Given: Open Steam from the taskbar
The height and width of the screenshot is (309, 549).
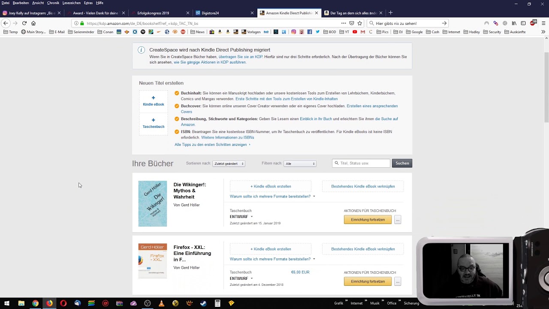Looking at the screenshot, I should pos(204,303).
